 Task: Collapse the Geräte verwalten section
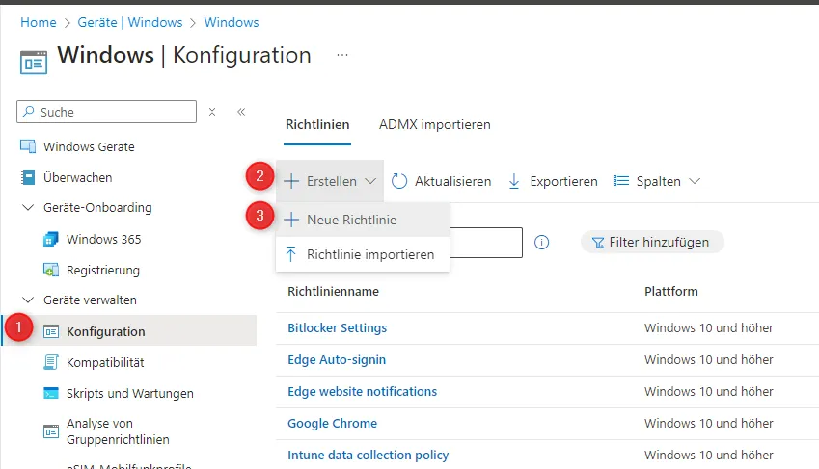pyautogui.click(x=27, y=300)
